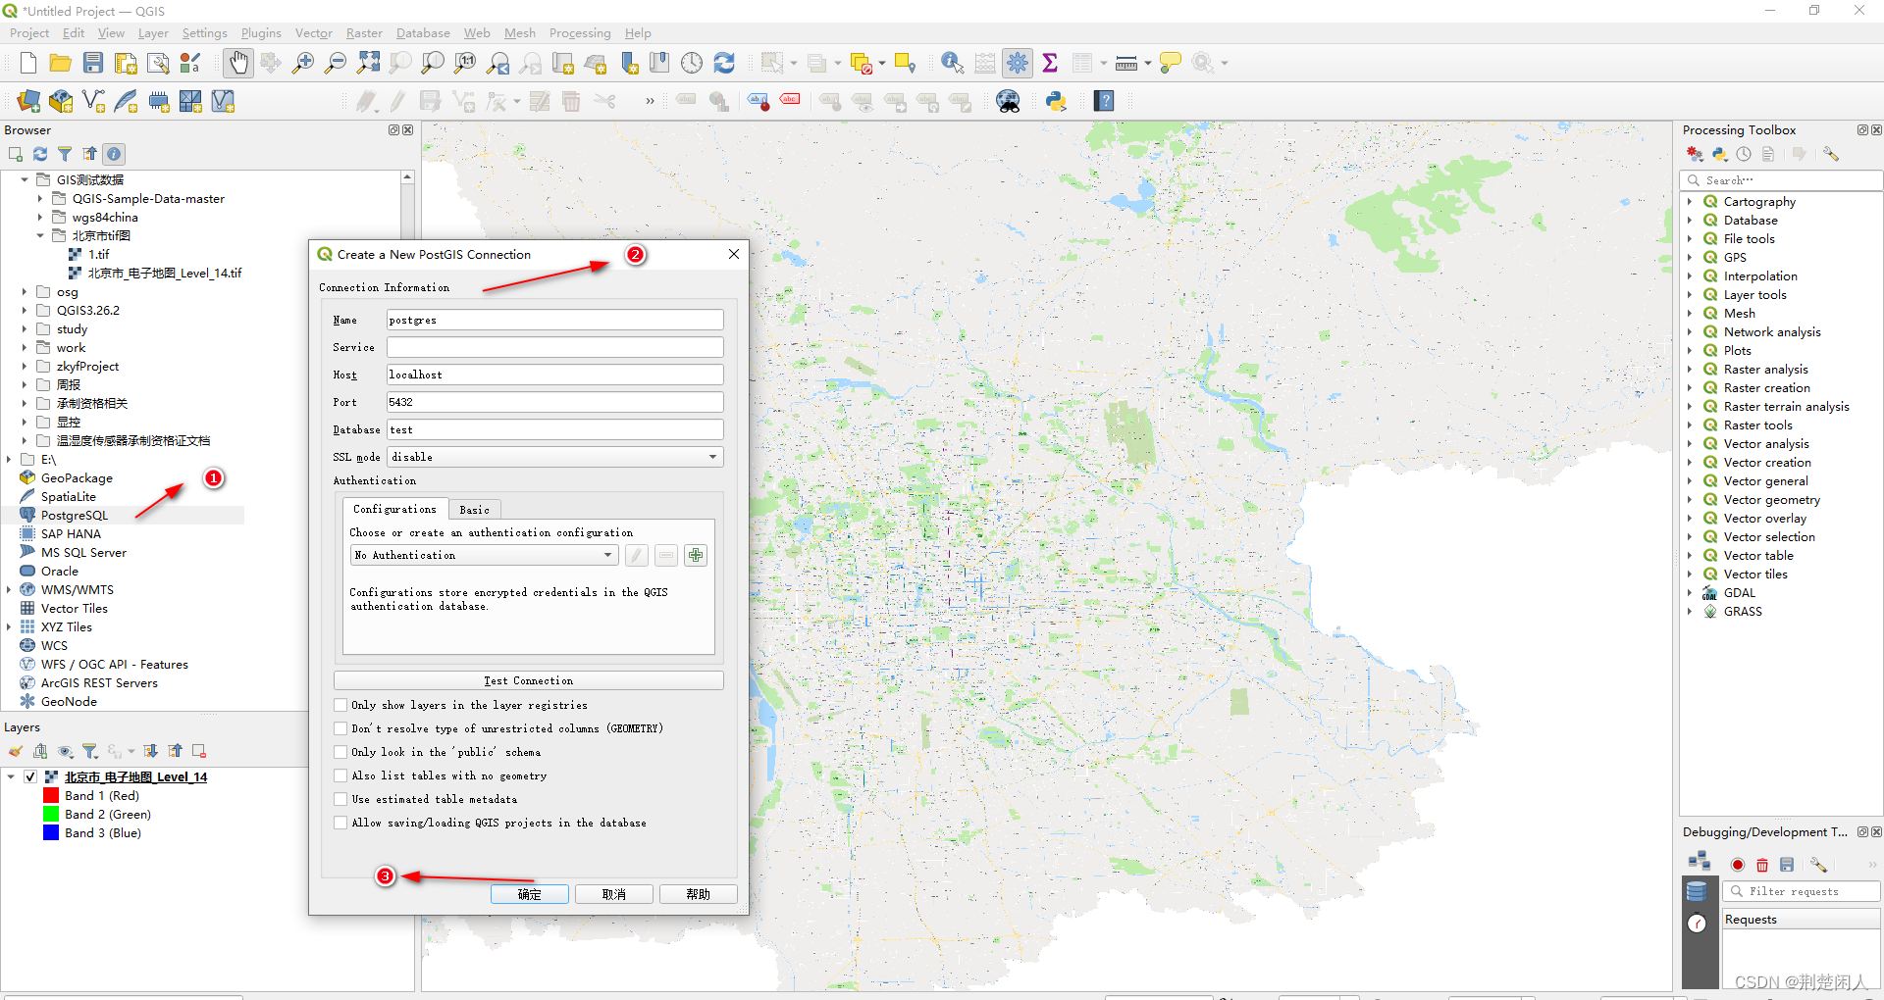Click the Zoom Out magnifier icon
The height and width of the screenshot is (1000, 1884).
[x=336, y=64]
